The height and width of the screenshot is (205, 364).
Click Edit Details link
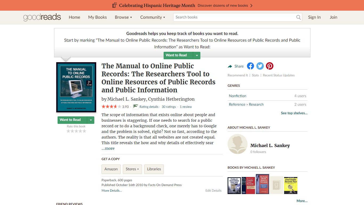click(x=213, y=191)
